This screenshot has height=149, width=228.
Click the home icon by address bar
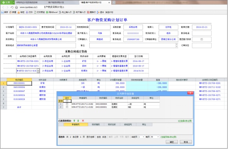[x=16, y=7]
